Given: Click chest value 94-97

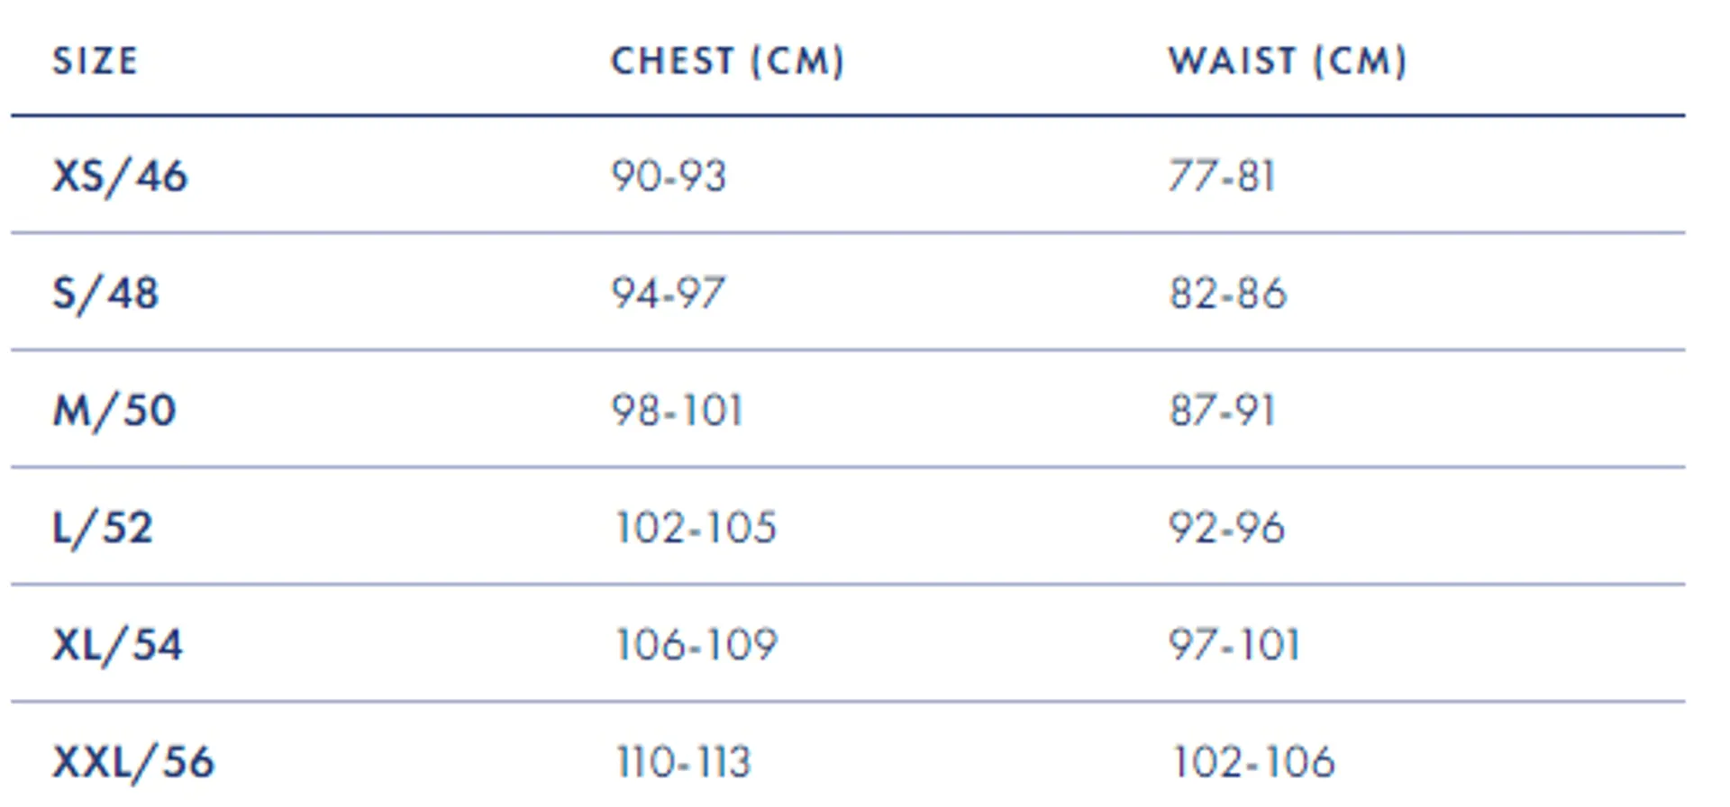Looking at the screenshot, I should pos(669,293).
